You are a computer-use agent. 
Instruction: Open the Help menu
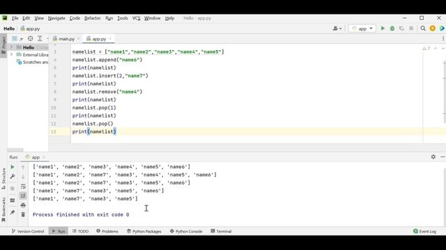pos(169,18)
